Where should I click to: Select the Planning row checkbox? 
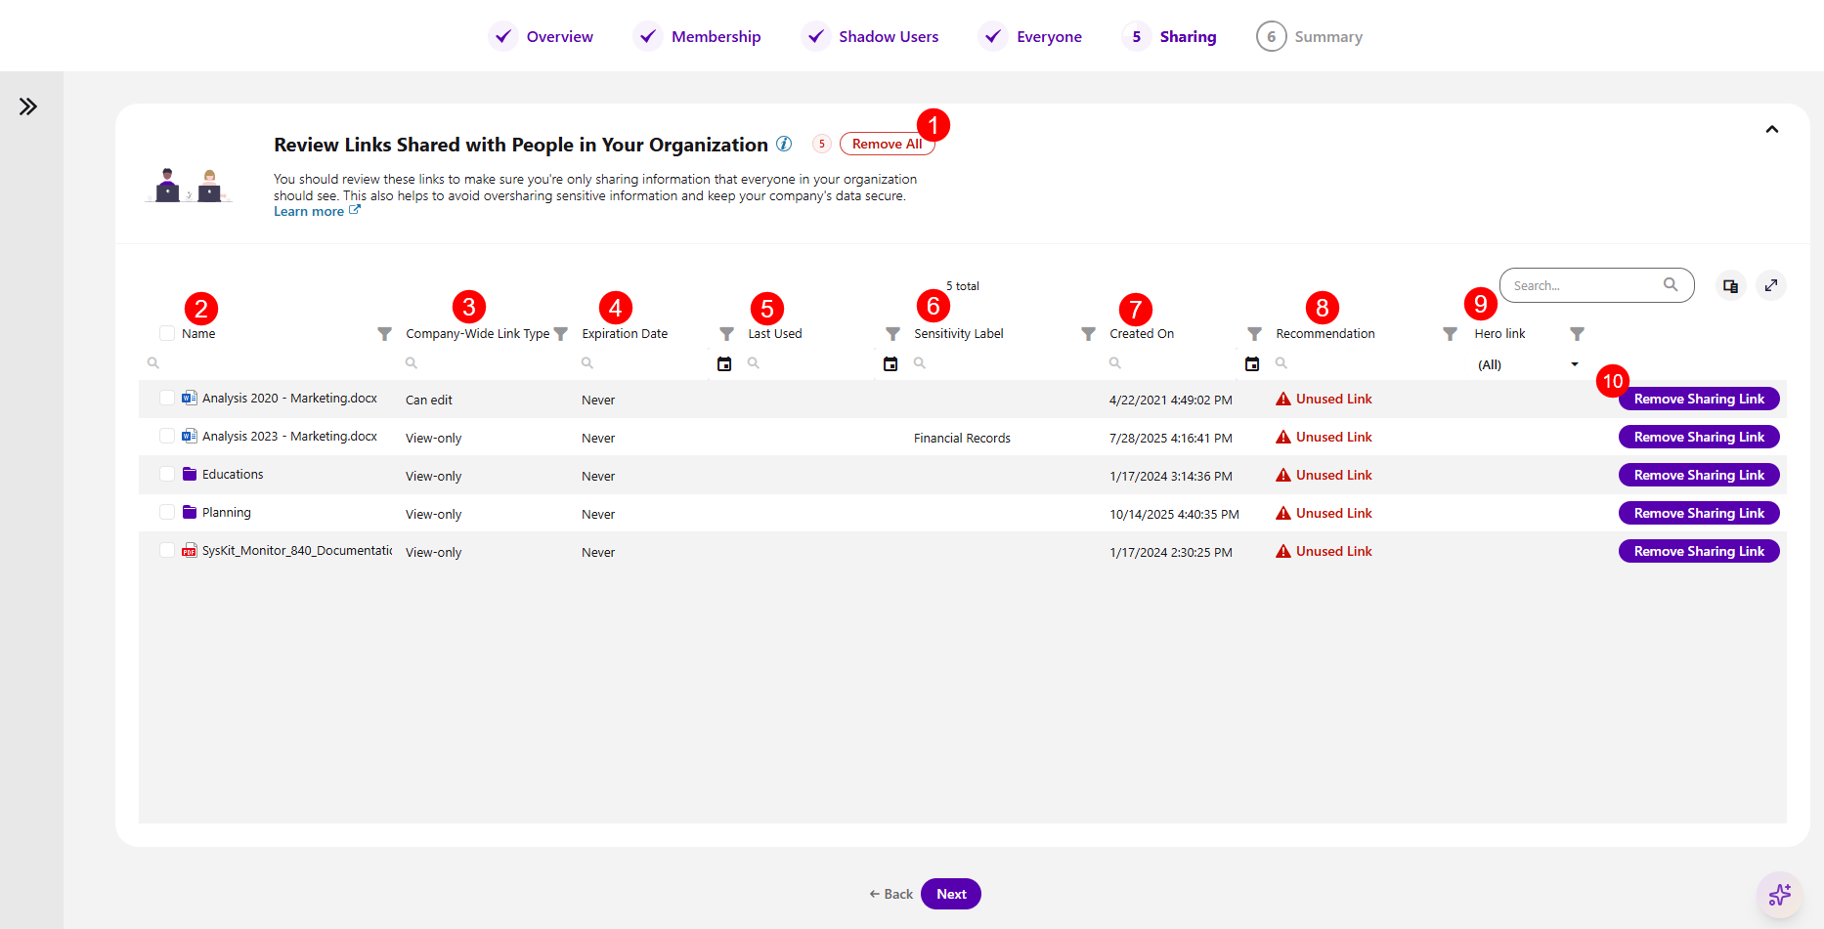click(167, 512)
